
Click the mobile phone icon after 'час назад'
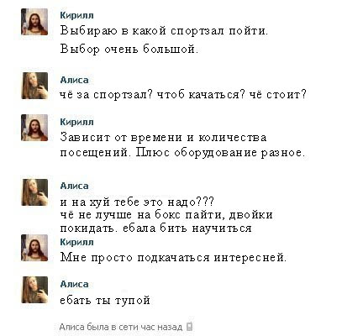(x=190, y=327)
